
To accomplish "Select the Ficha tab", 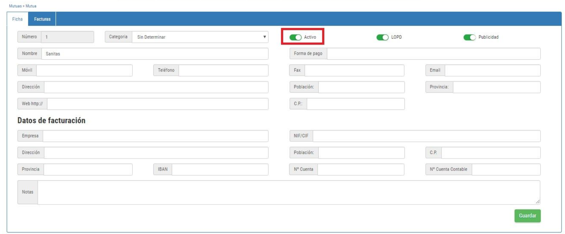I will tap(17, 19).
